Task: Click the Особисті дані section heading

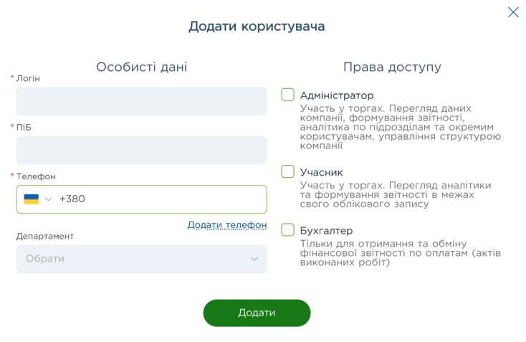Action: tap(141, 67)
